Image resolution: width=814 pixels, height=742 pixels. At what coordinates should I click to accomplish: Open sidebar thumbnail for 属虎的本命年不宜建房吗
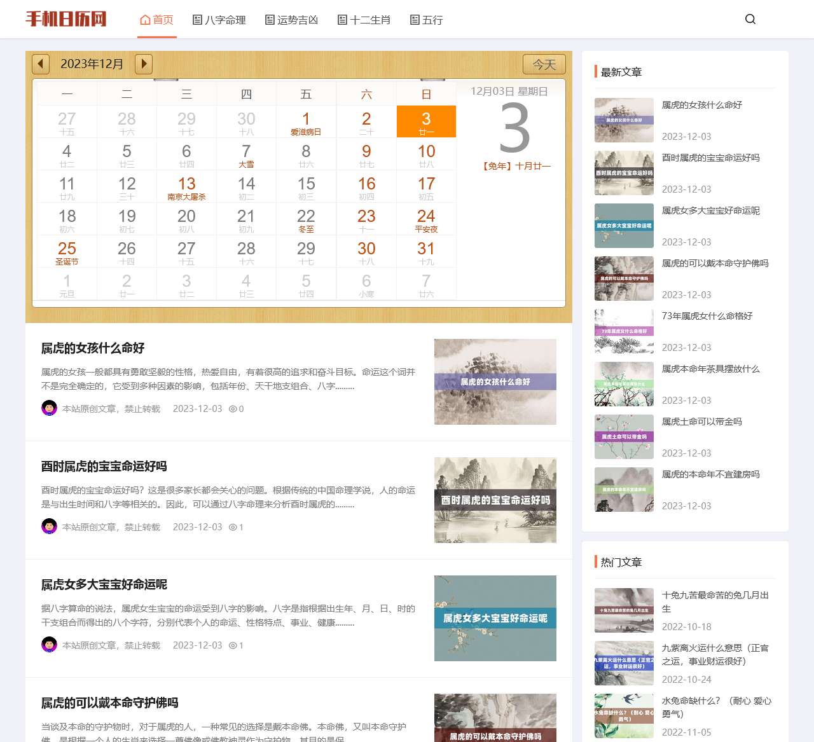click(x=624, y=490)
